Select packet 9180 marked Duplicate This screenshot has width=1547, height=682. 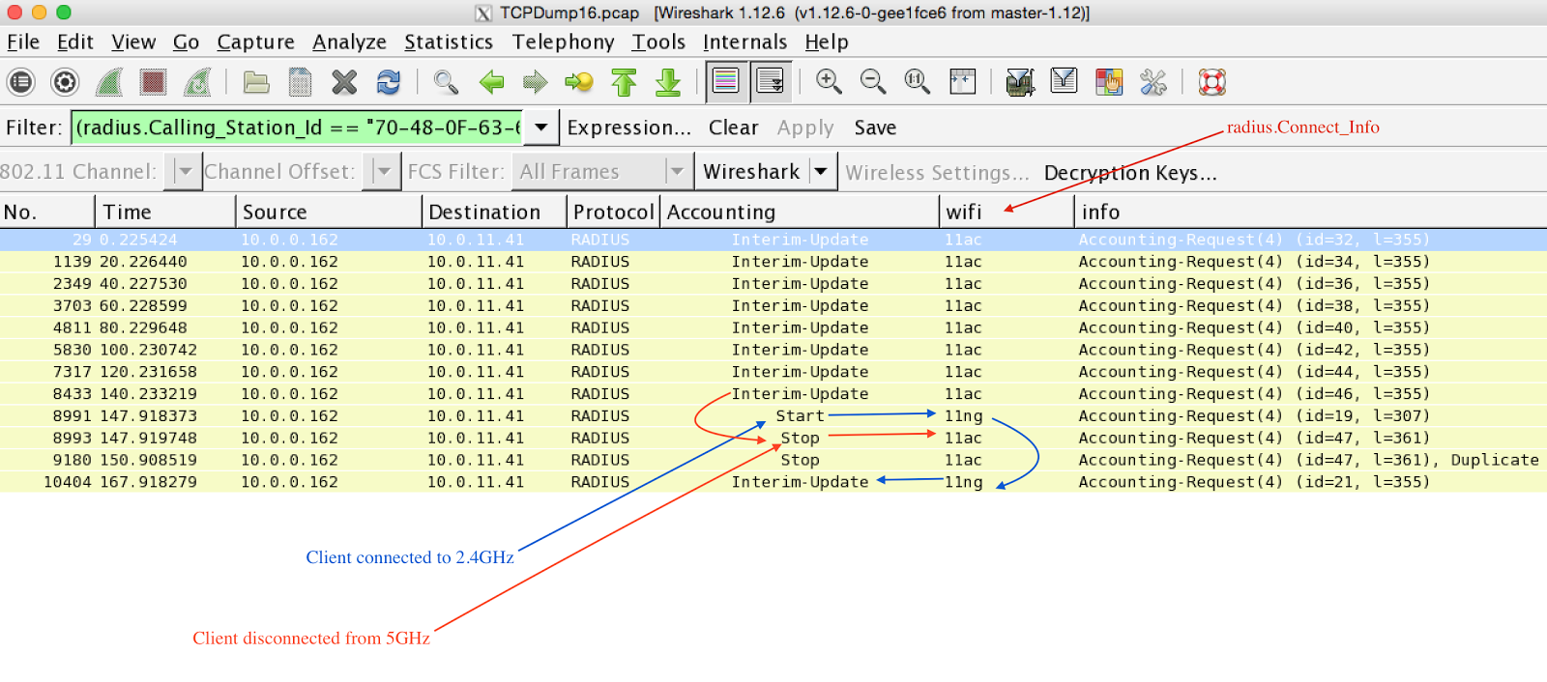773,461
